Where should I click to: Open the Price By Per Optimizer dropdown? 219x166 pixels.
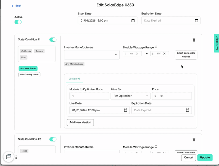pos(130,96)
